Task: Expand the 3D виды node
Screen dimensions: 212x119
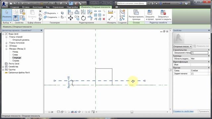Action: click(6, 46)
